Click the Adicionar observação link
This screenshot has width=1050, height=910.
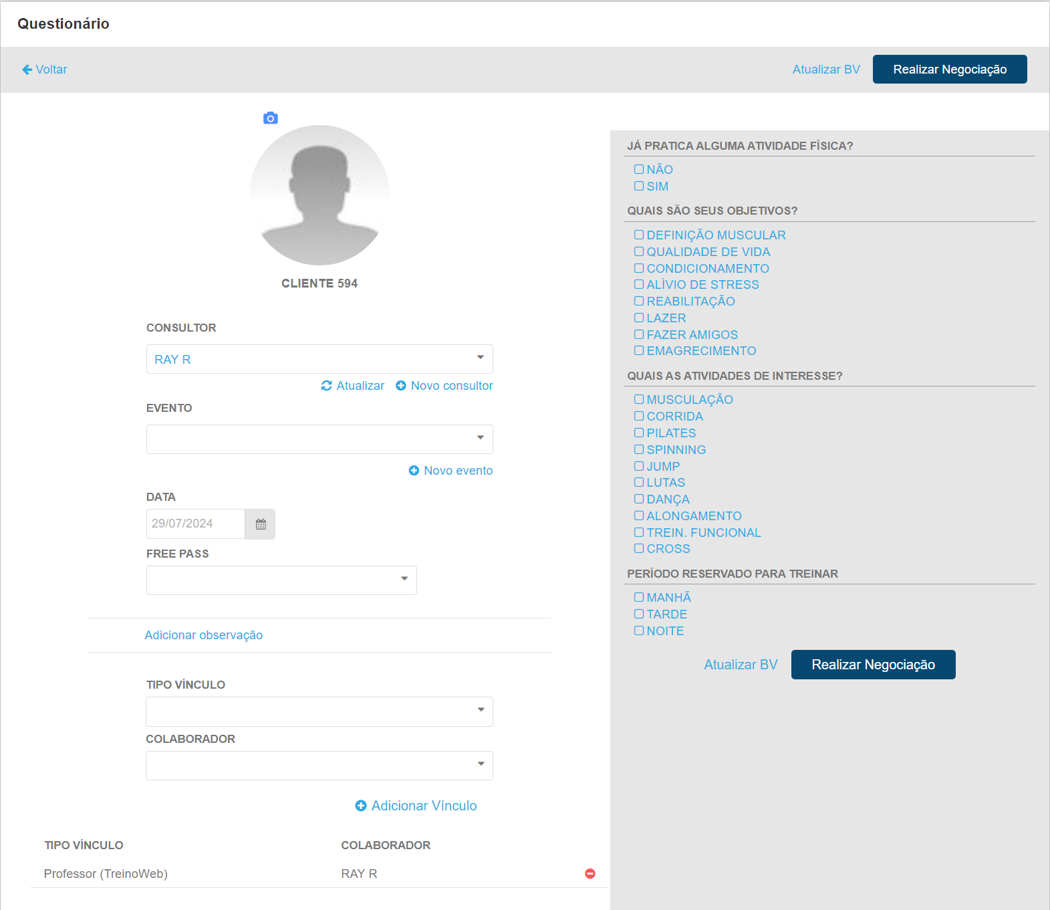204,635
